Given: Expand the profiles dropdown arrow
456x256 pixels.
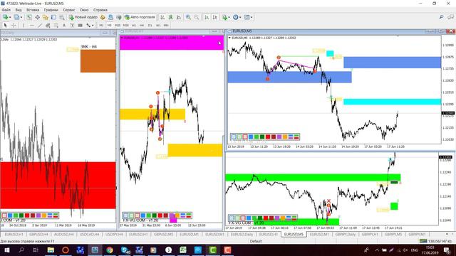Looking at the screenshot, I should coord(21,17).
